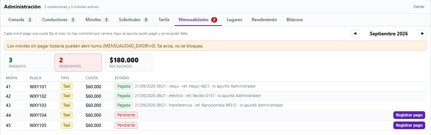
Task: Click móvil number 44
Action: click(8, 115)
